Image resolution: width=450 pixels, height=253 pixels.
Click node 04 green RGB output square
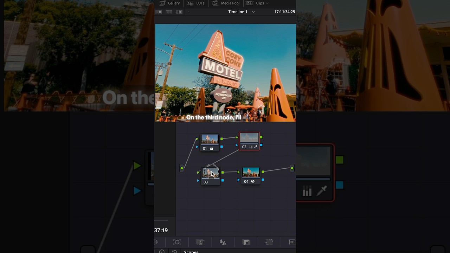(263, 172)
